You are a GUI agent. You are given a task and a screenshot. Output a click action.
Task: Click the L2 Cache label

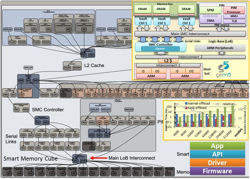tap(94, 65)
